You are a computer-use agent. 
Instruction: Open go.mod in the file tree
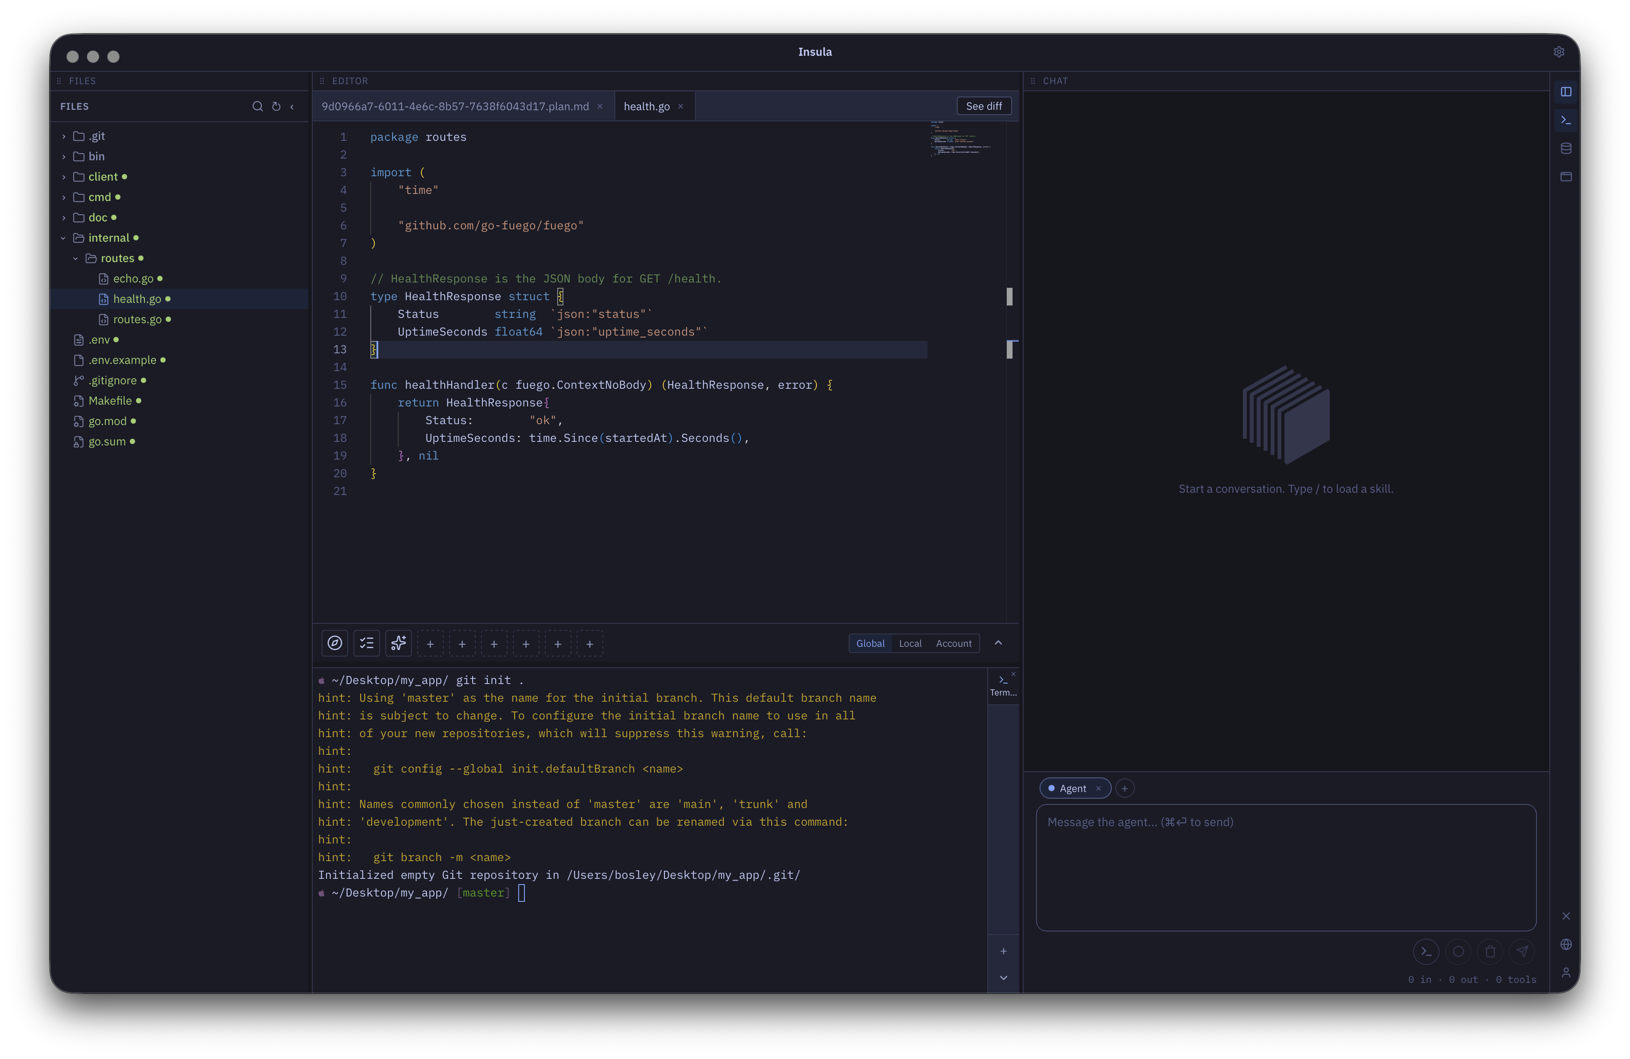pyautogui.click(x=179, y=421)
